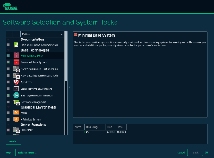Click the Enhanced Base System brick icon
The width and height of the screenshot is (214, 158).
pos(16,62)
